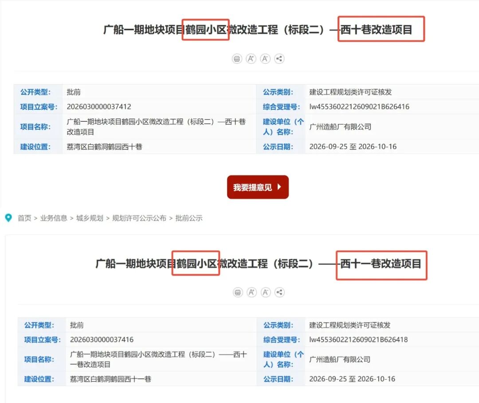This screenshot has width=479, height=403.
Task: Select acceptance number lw4553602212609021B626418
Action: click(x=359, y=340)
